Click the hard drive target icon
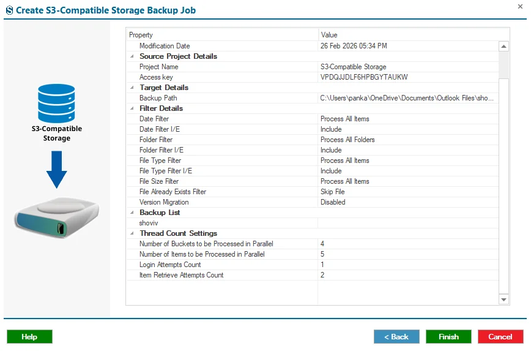Image resolution: width=531 pixels, height=351 pixels. 56,217
